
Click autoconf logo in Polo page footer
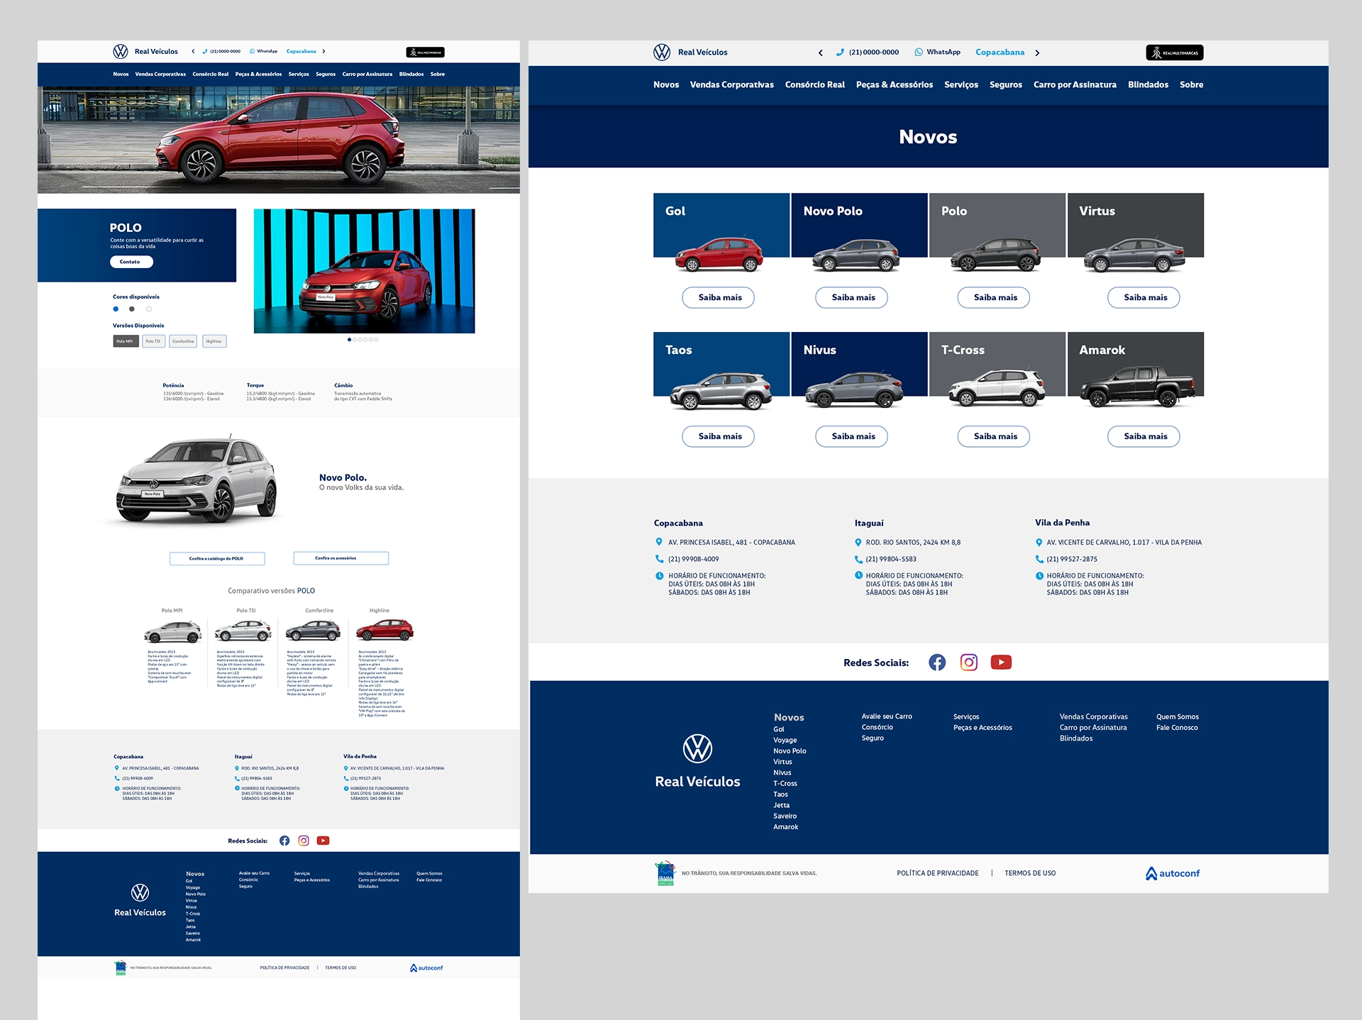click(426, 968)
